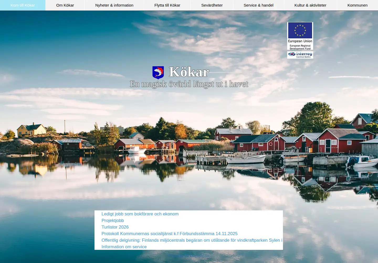The height and width of the screenshot is (263, 378).
Task: Open Ledigt jobb som bokförare och ekonom
Action: (x=140, y=214)
